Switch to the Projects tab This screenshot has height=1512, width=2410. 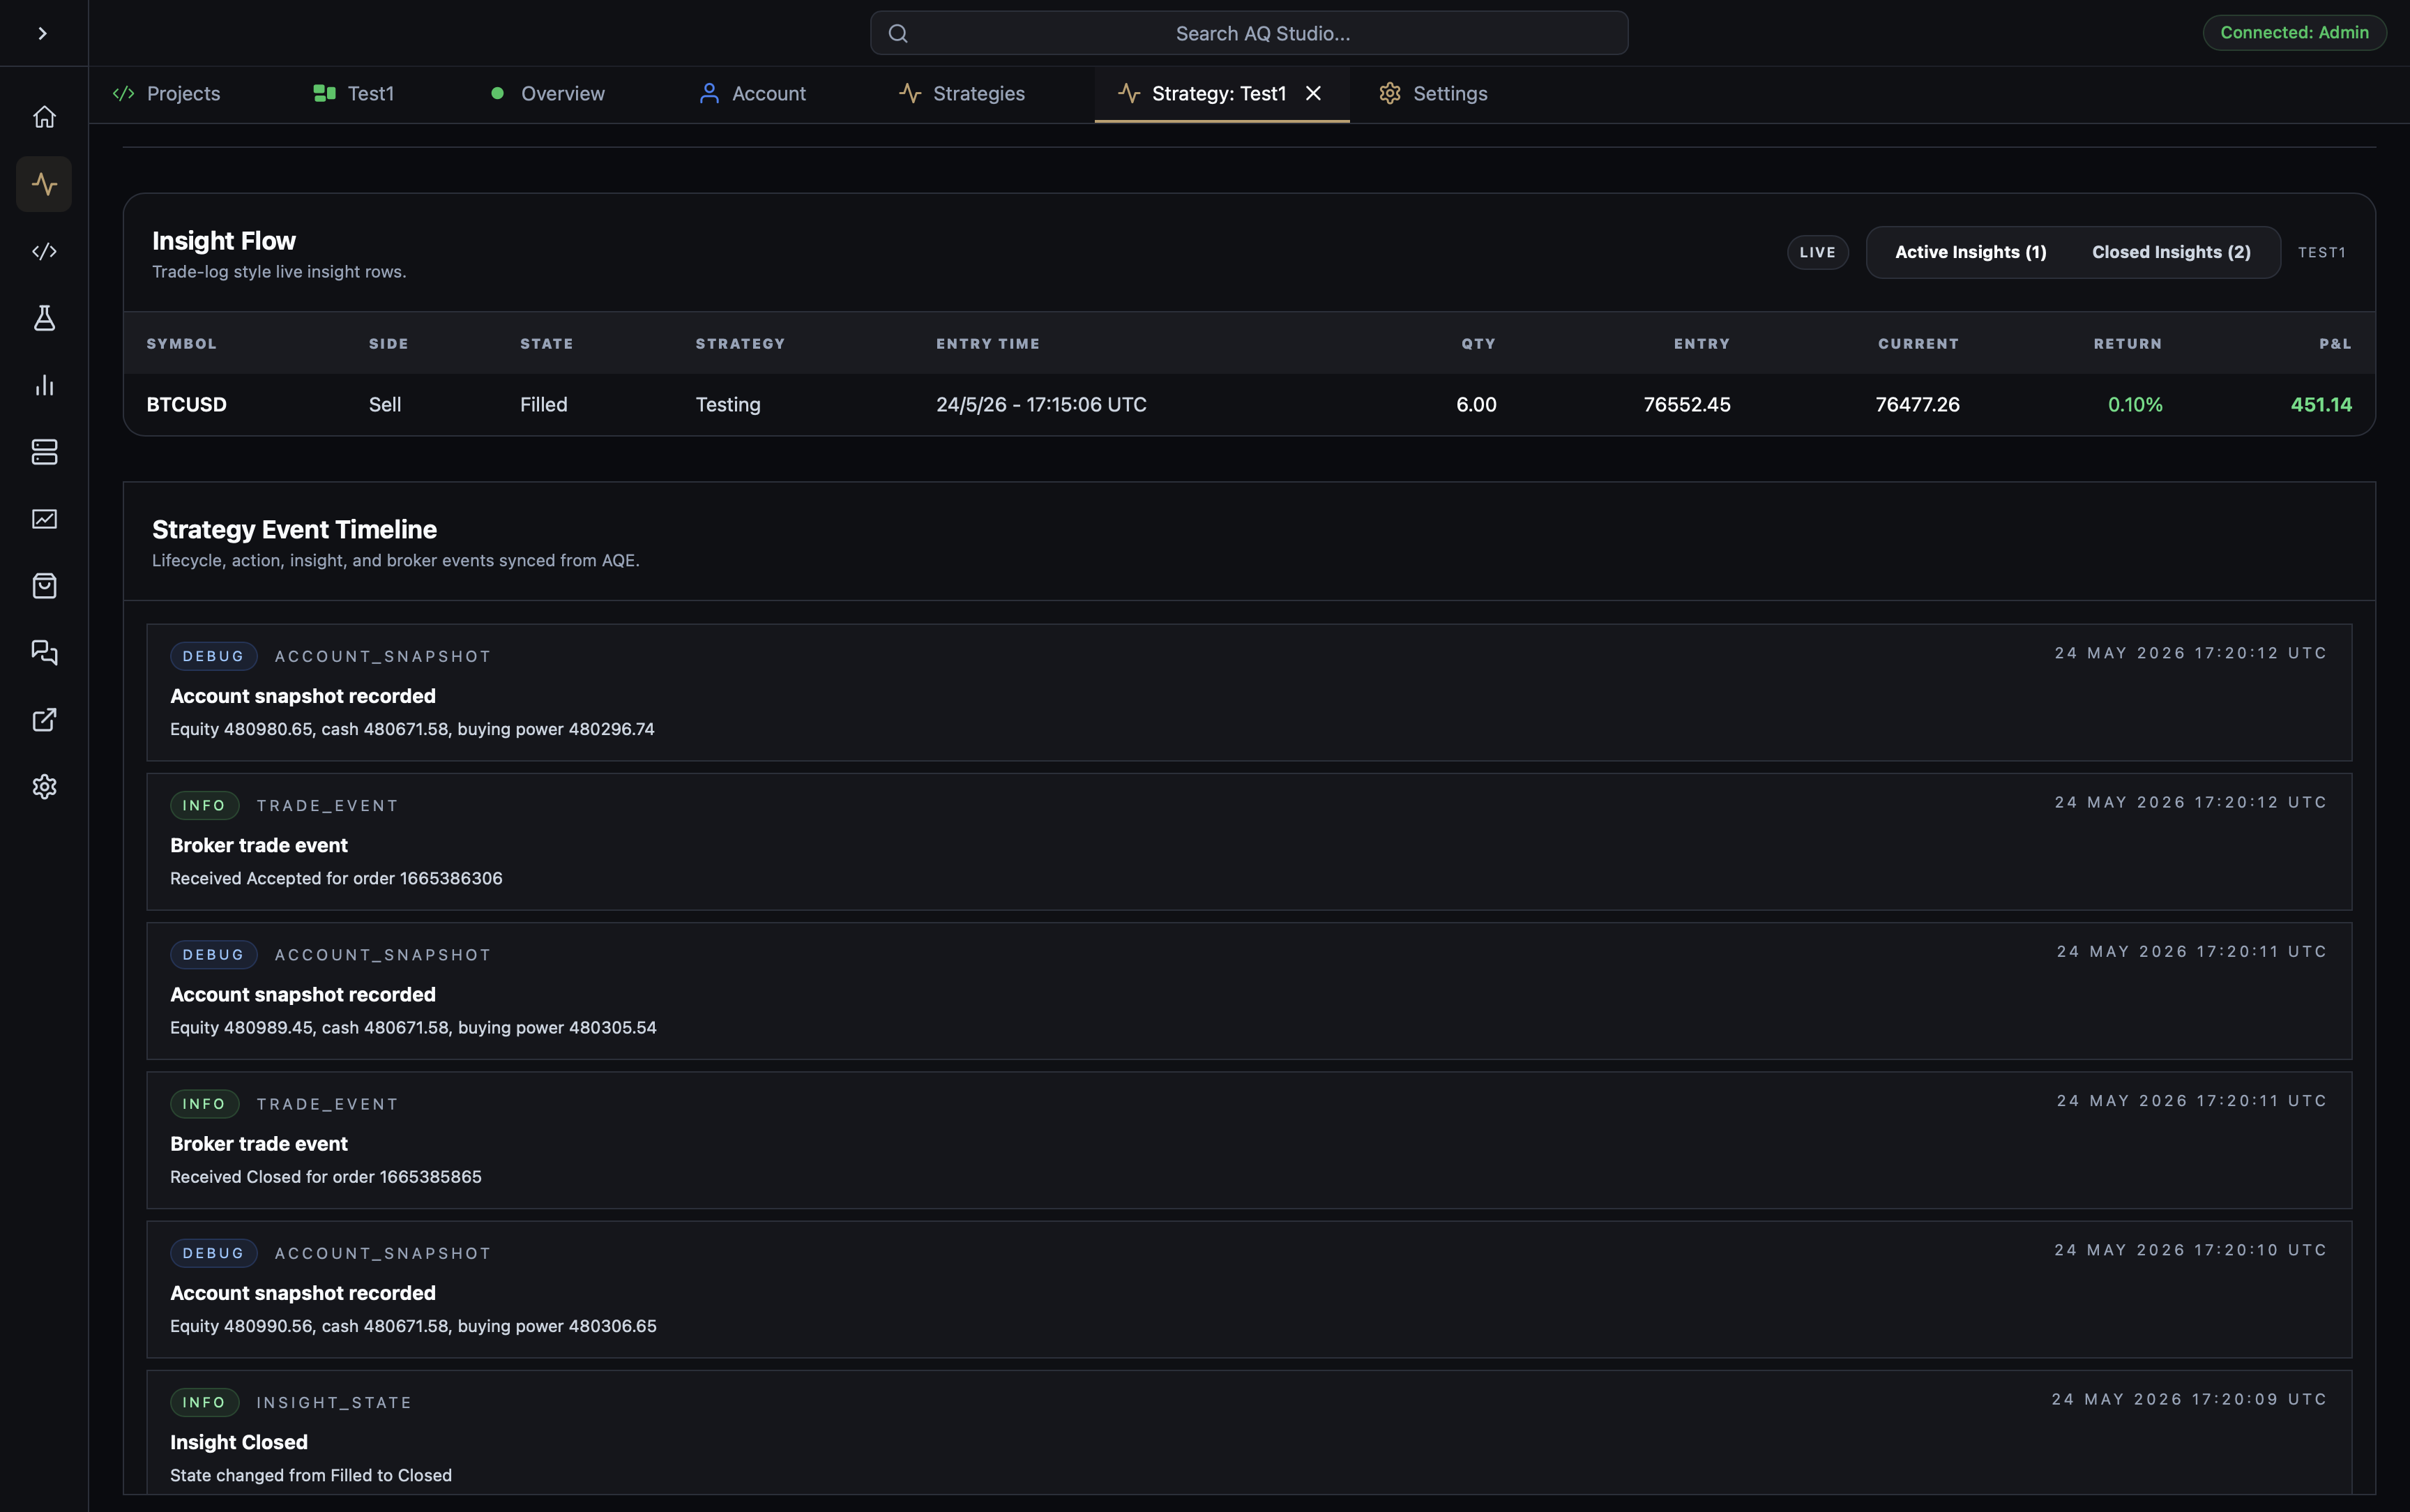point(167,94)
